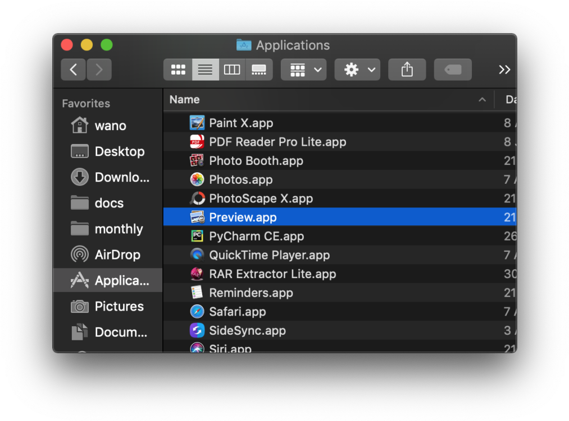Select SideSync.app file name

[x=248, y=330]
